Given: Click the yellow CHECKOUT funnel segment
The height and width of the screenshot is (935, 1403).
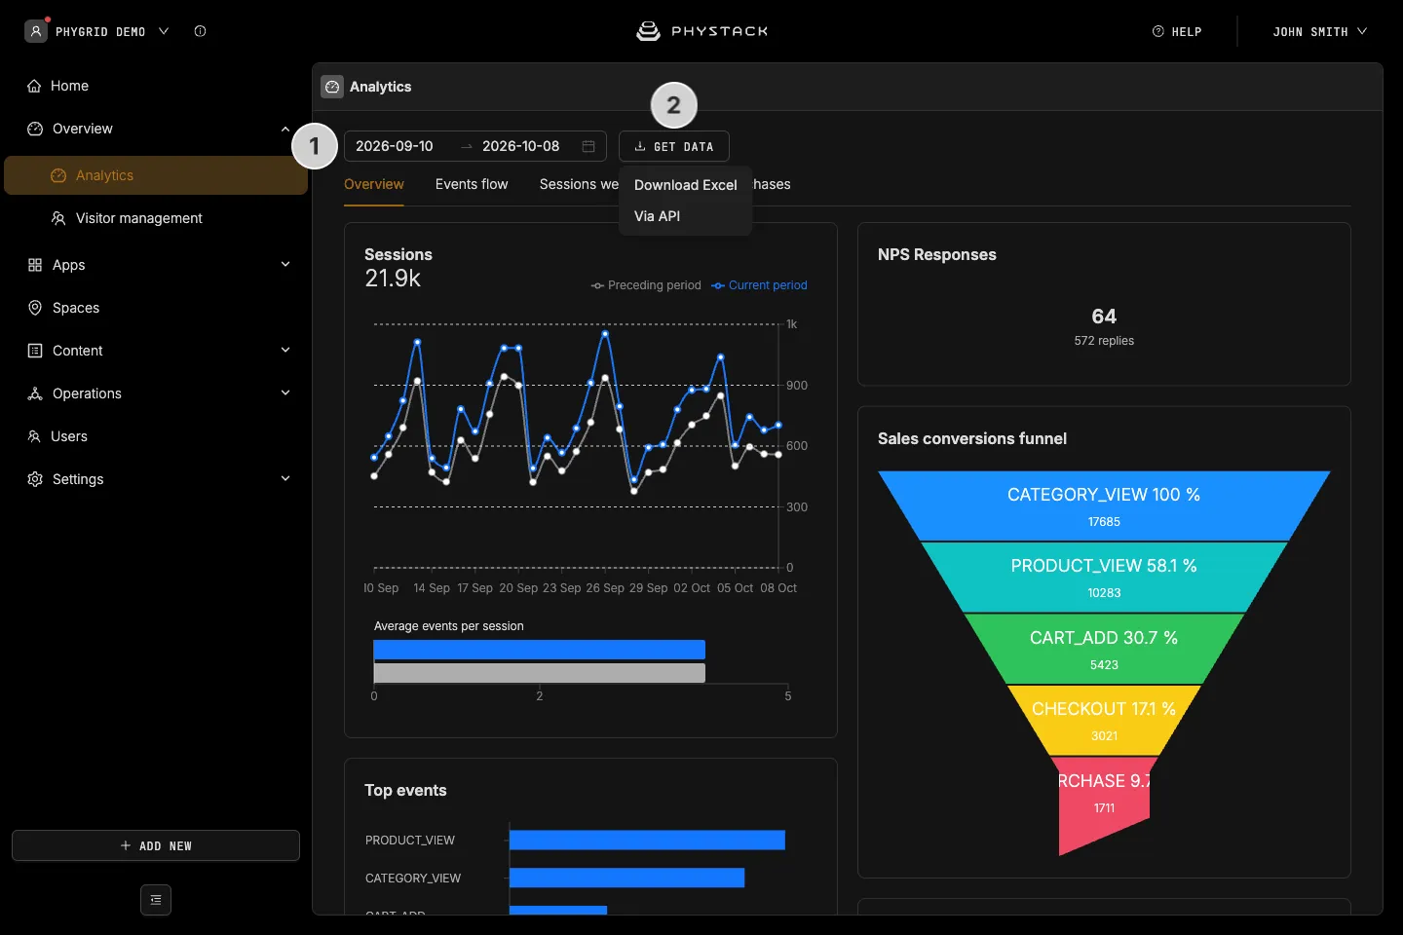Looking at the screenshot, I should pos(1104,721).
